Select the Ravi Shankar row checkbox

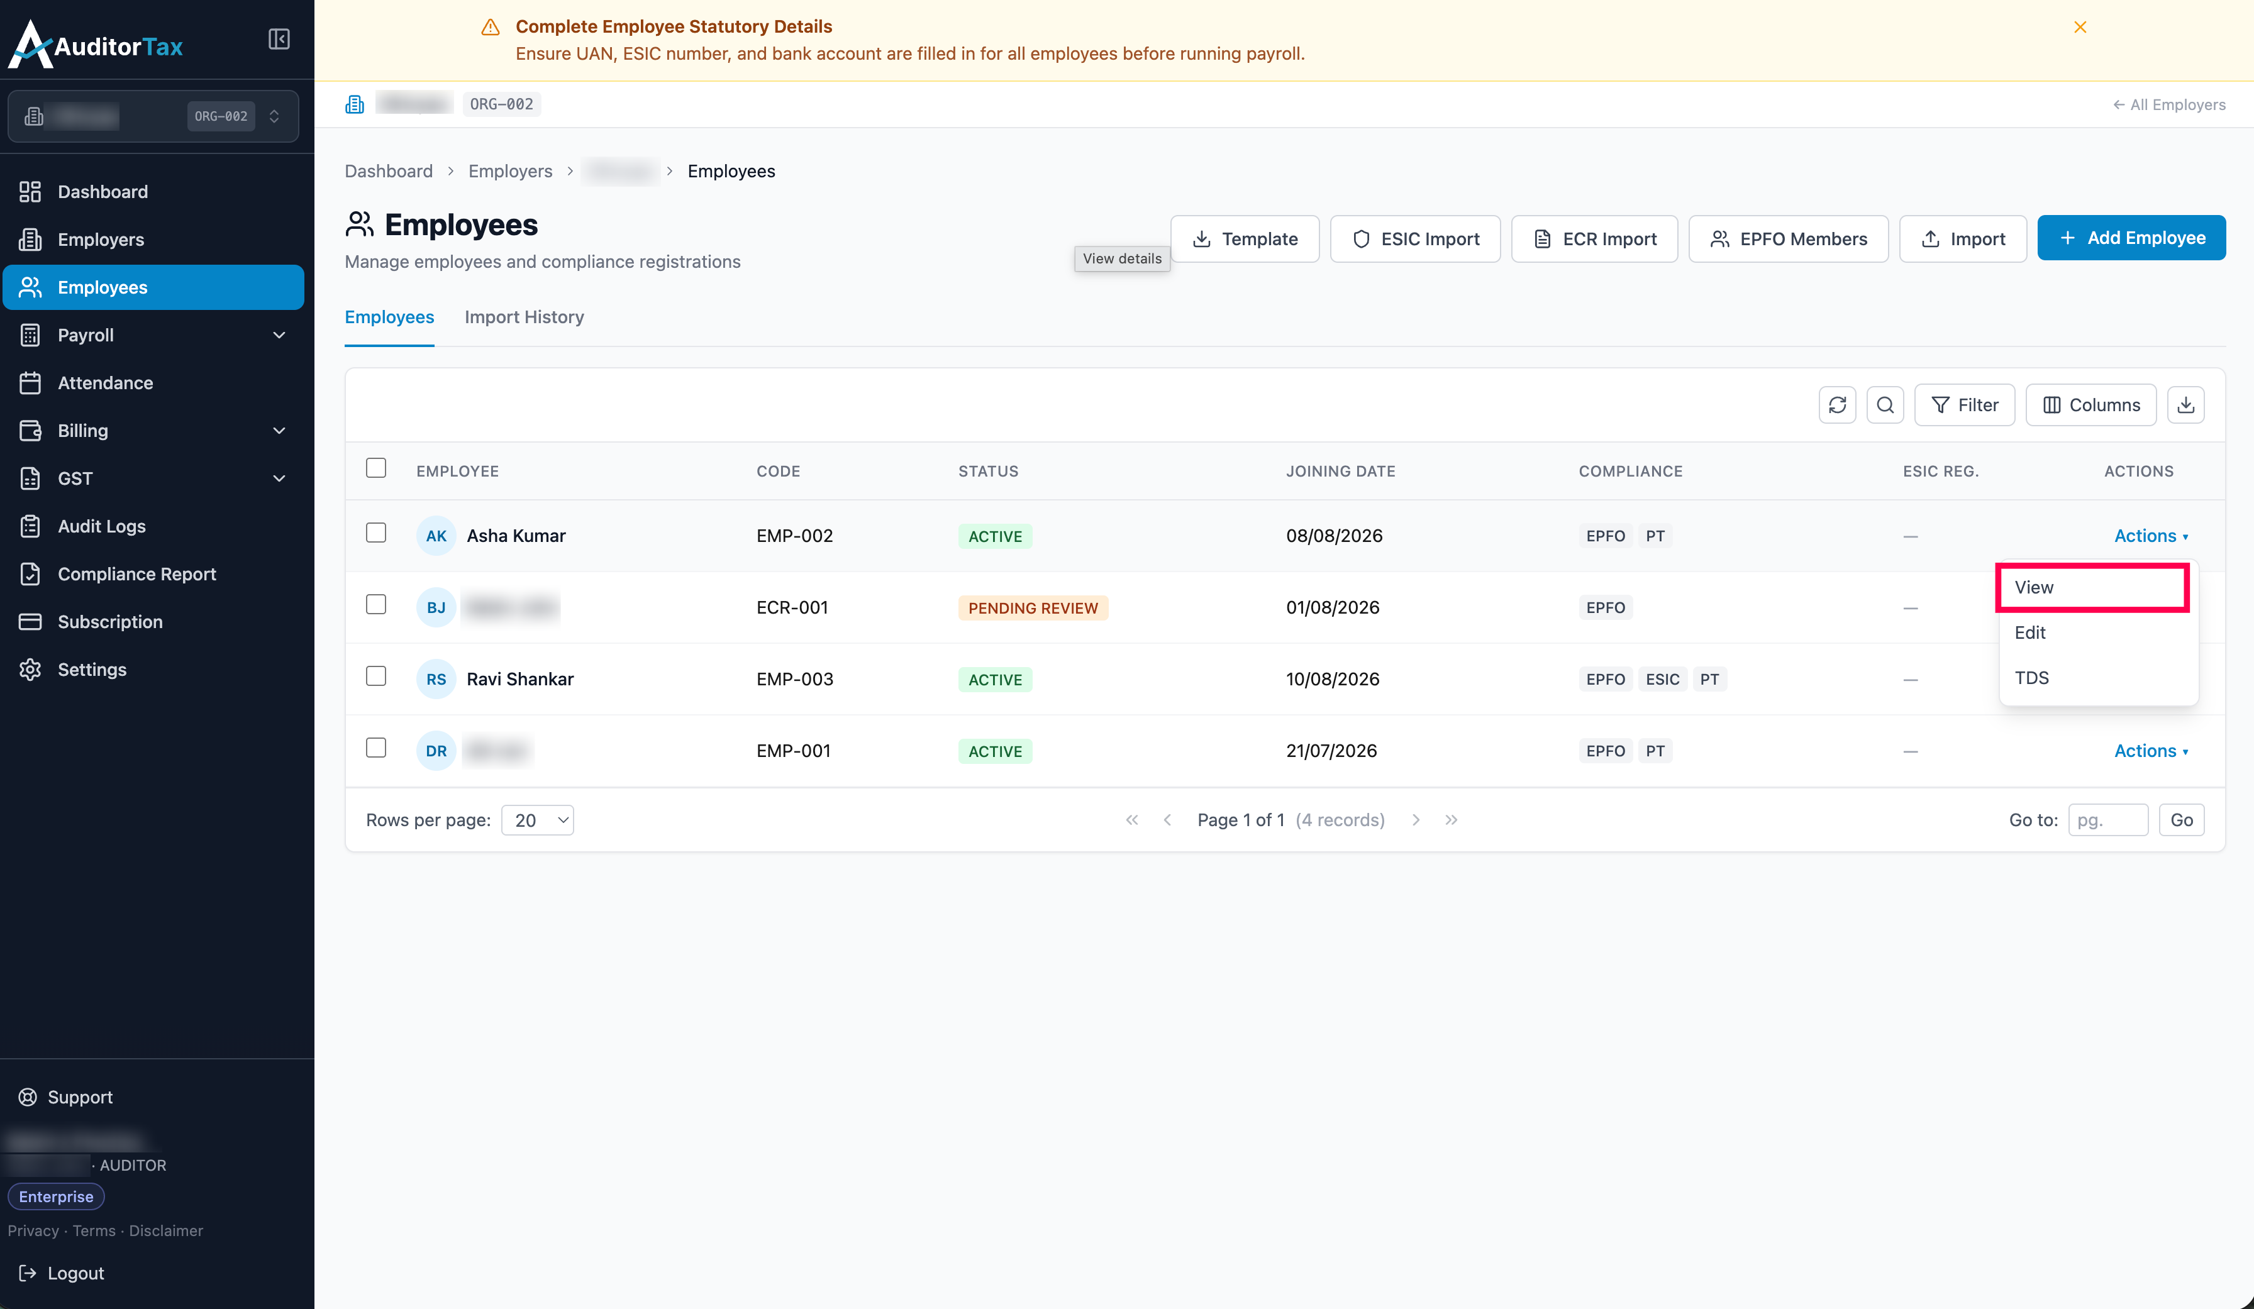pyautogui.click(x=375, y=676)
